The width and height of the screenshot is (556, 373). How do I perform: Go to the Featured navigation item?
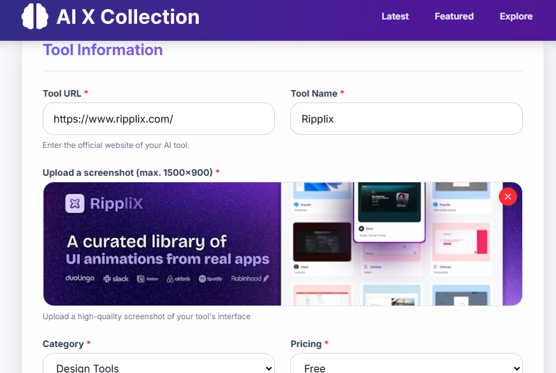[454, 16]
